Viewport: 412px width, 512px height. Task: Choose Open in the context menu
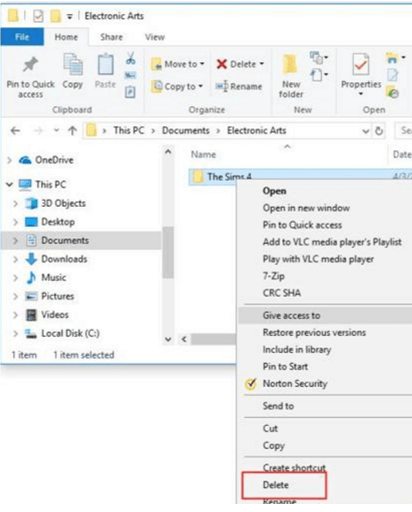point(274,191)
